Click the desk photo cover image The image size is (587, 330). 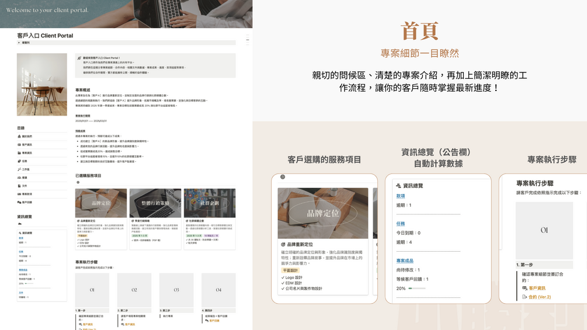[x=42, y=84]
